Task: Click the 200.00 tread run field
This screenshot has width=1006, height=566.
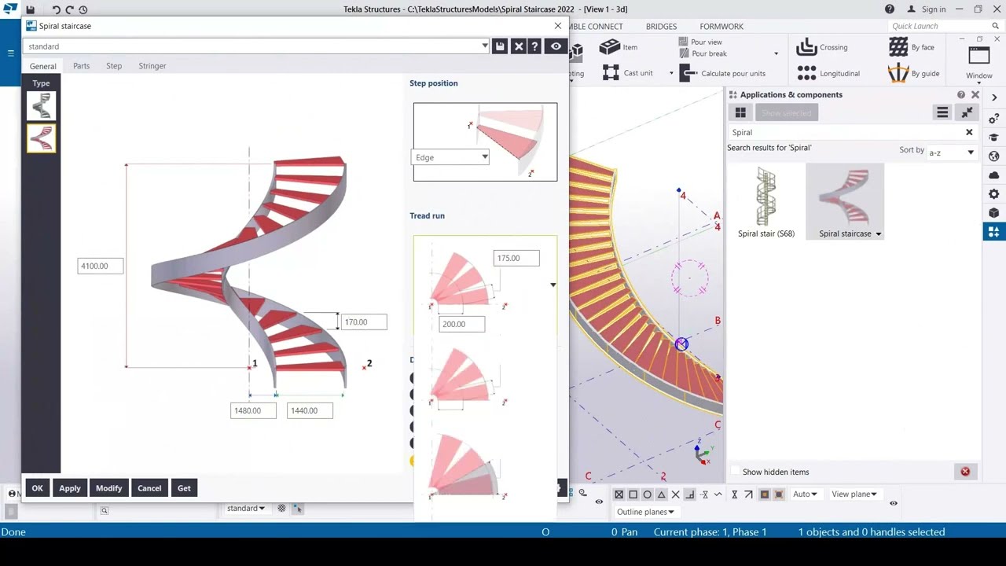Action: coord(462,324)
